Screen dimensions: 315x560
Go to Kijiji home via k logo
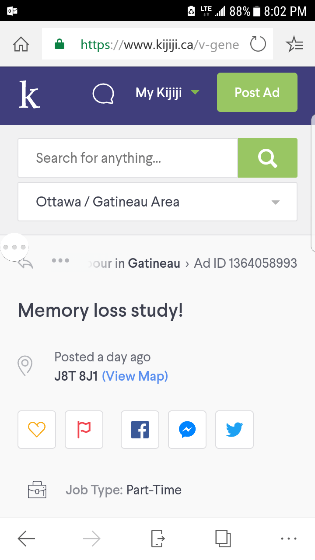(29, 94)
